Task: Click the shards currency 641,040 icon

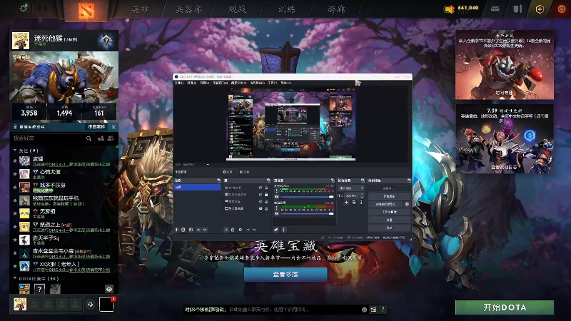Action: pos(449,9)
